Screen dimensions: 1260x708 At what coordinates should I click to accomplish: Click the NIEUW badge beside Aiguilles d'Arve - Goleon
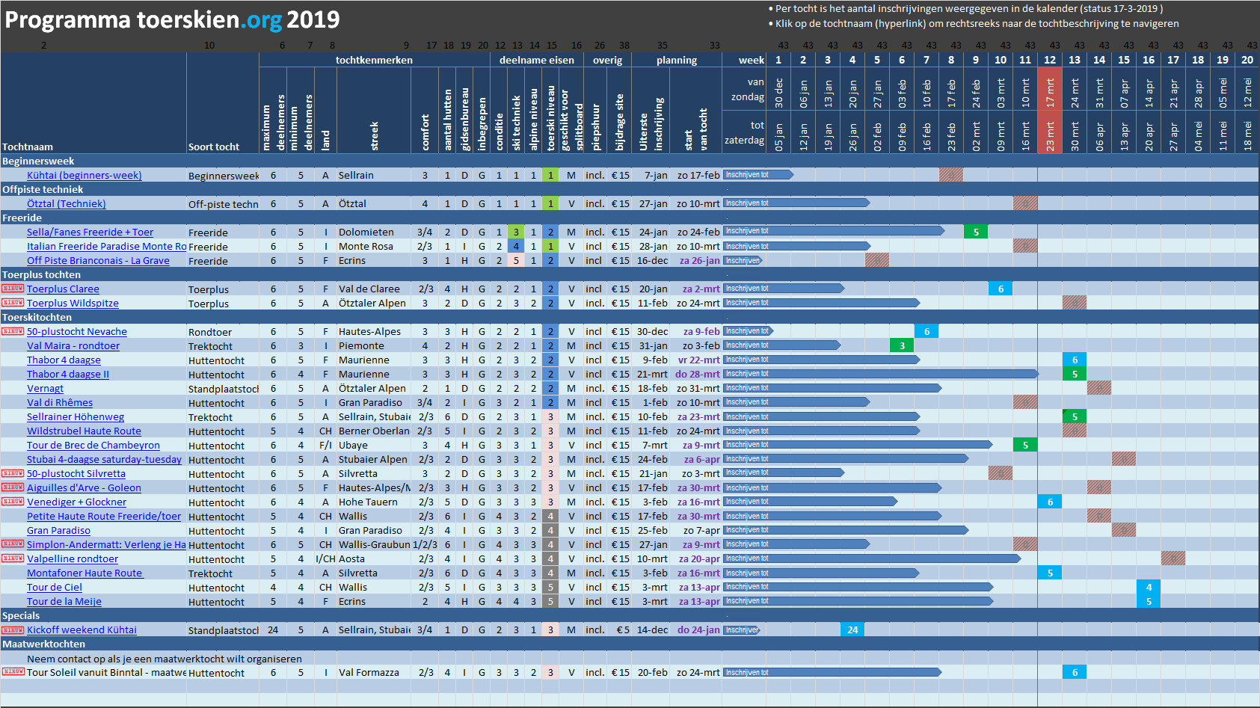click(13, 487)
